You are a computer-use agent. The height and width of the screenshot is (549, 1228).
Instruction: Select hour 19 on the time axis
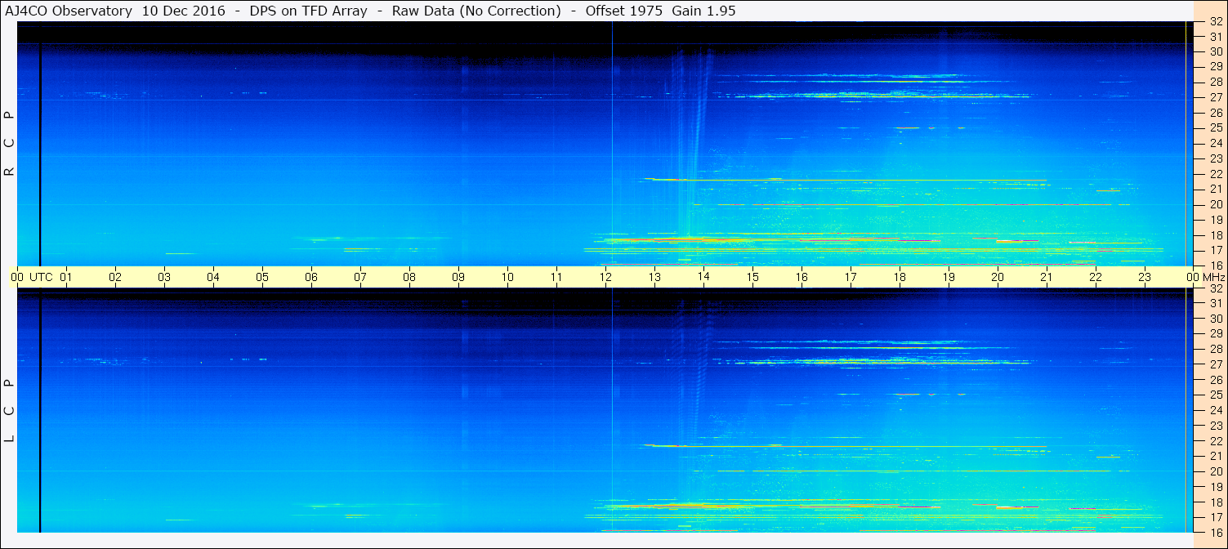[x=949, y=277]
